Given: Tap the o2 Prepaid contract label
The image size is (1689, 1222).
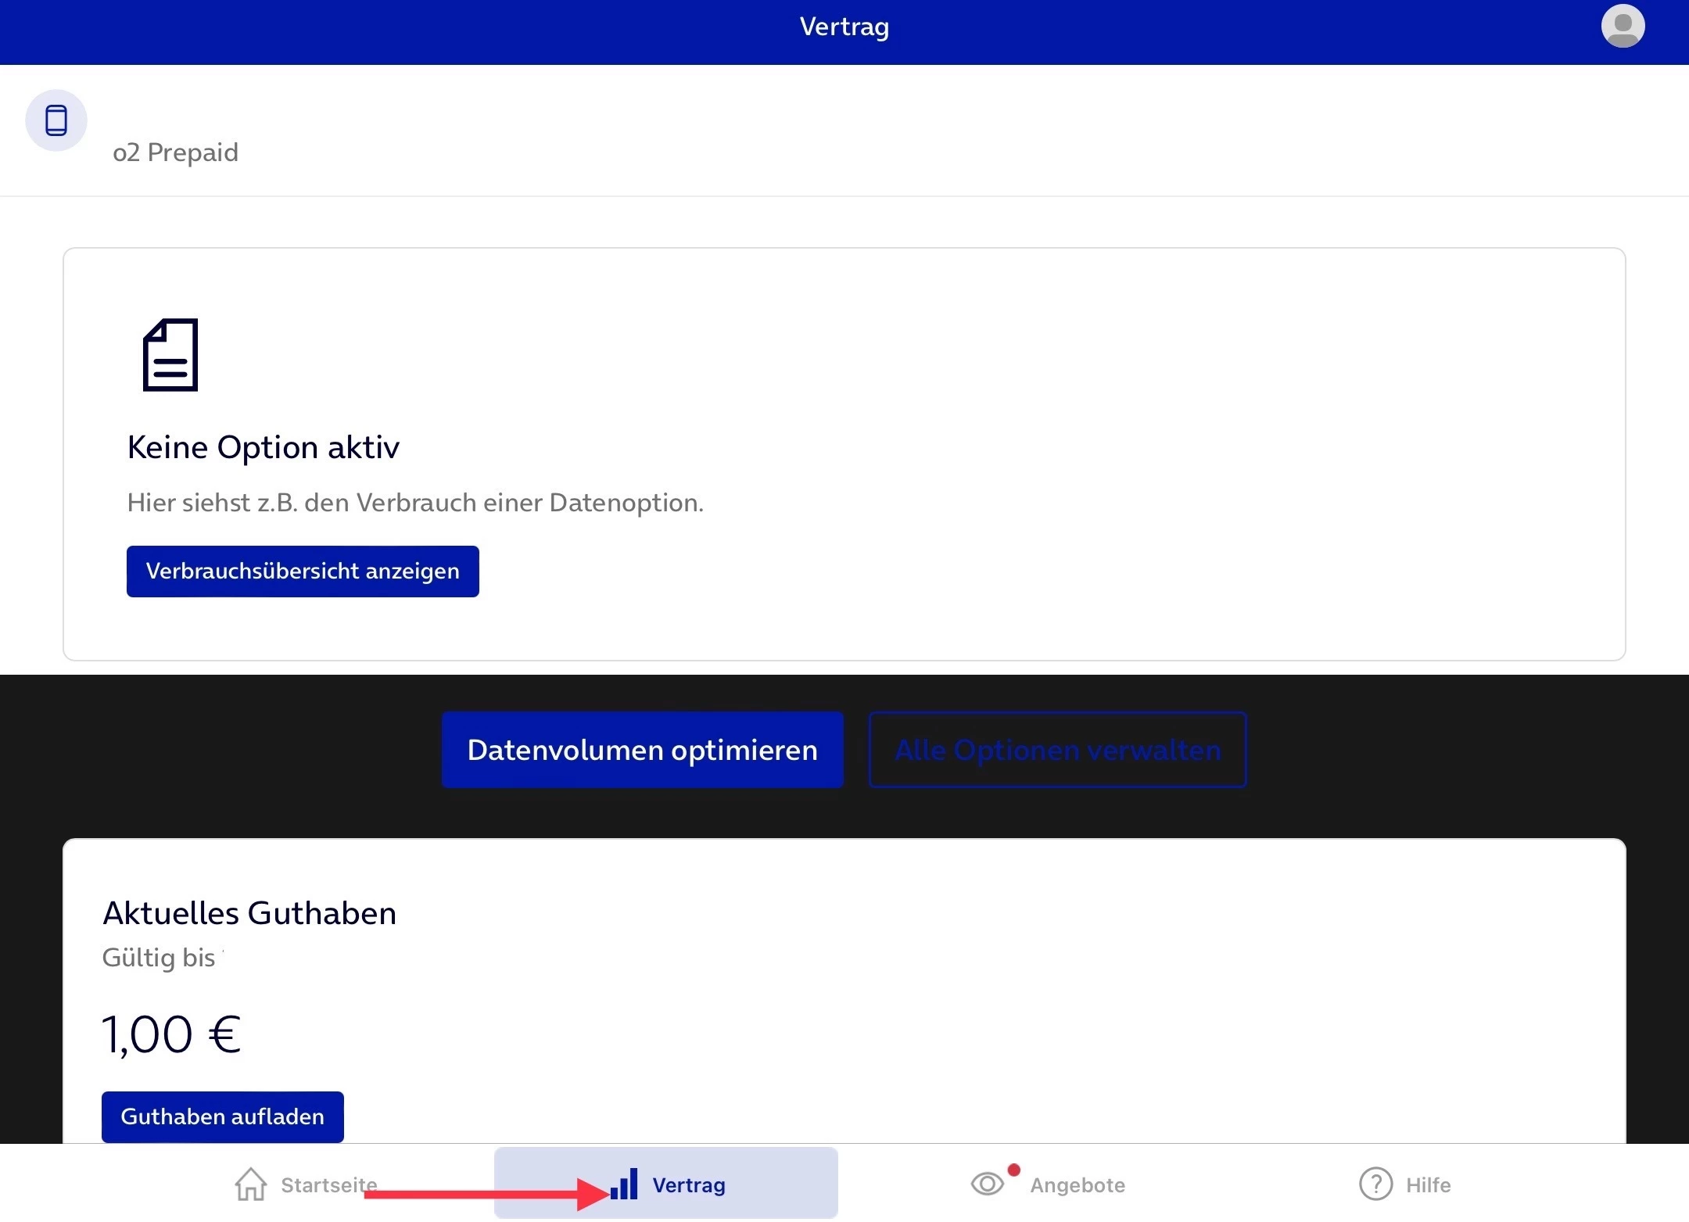Looking at the screenshot, I should pos(175,152).
